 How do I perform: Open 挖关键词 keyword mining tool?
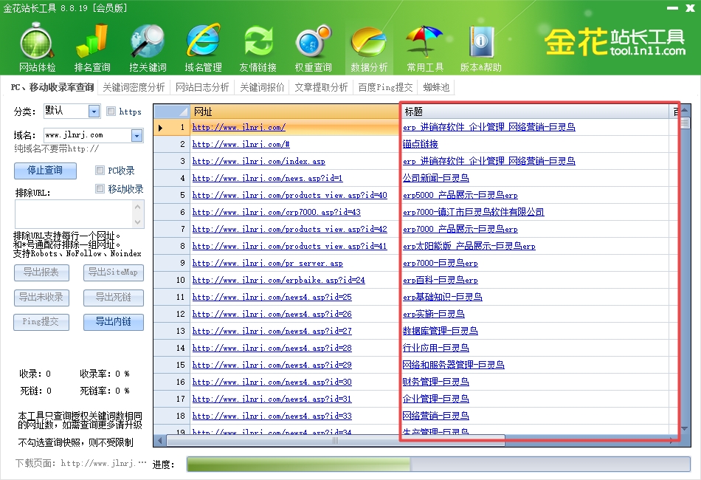[148, 47]
